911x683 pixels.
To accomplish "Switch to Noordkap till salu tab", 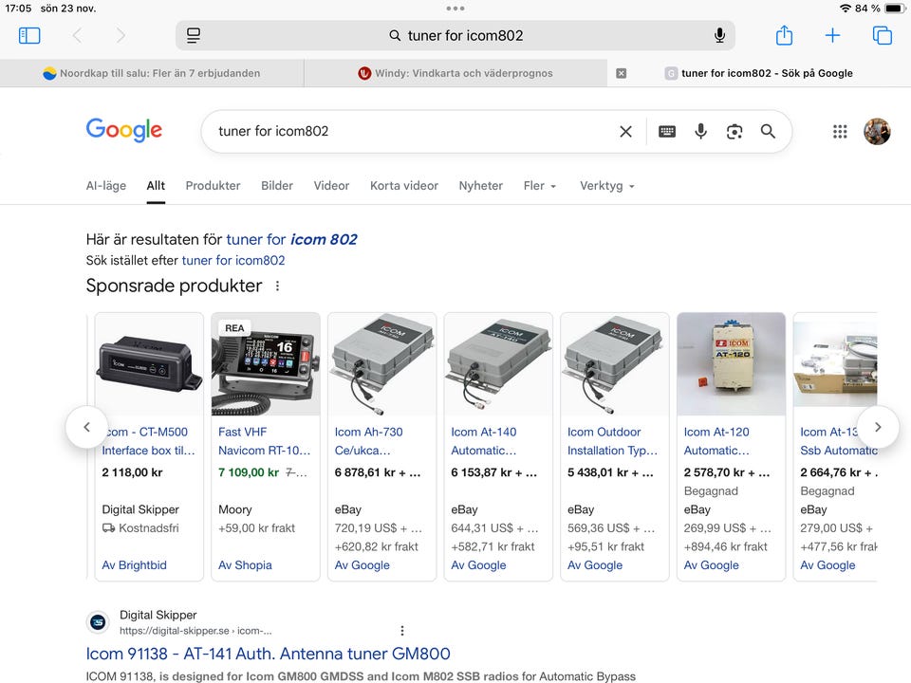I will (x=152, y=73).
